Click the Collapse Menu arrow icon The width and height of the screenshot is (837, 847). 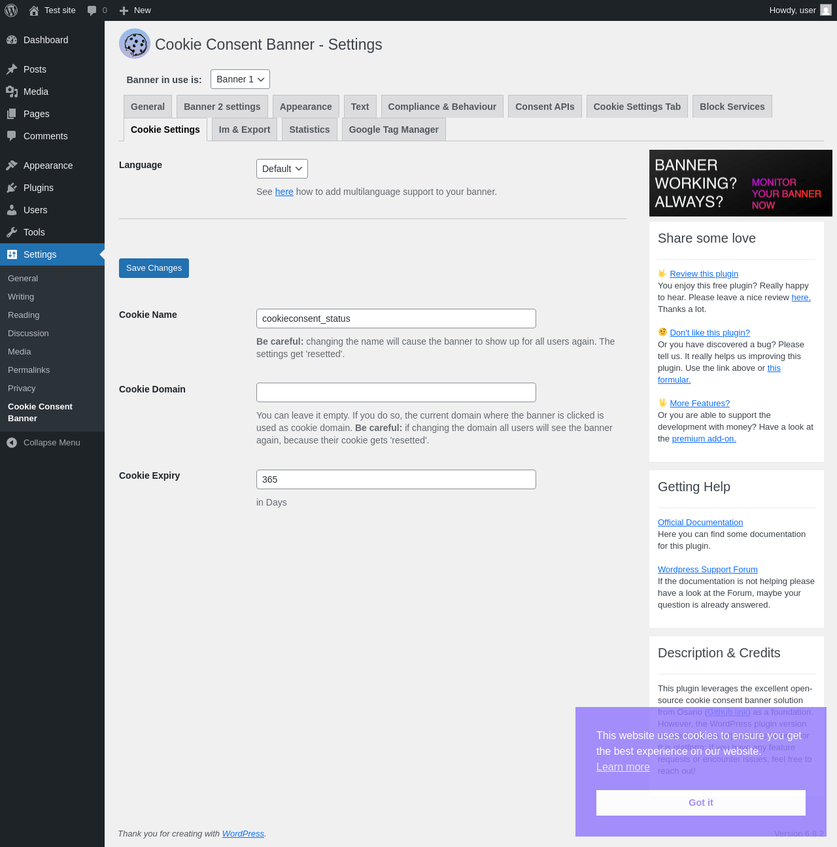click(12, 443)
